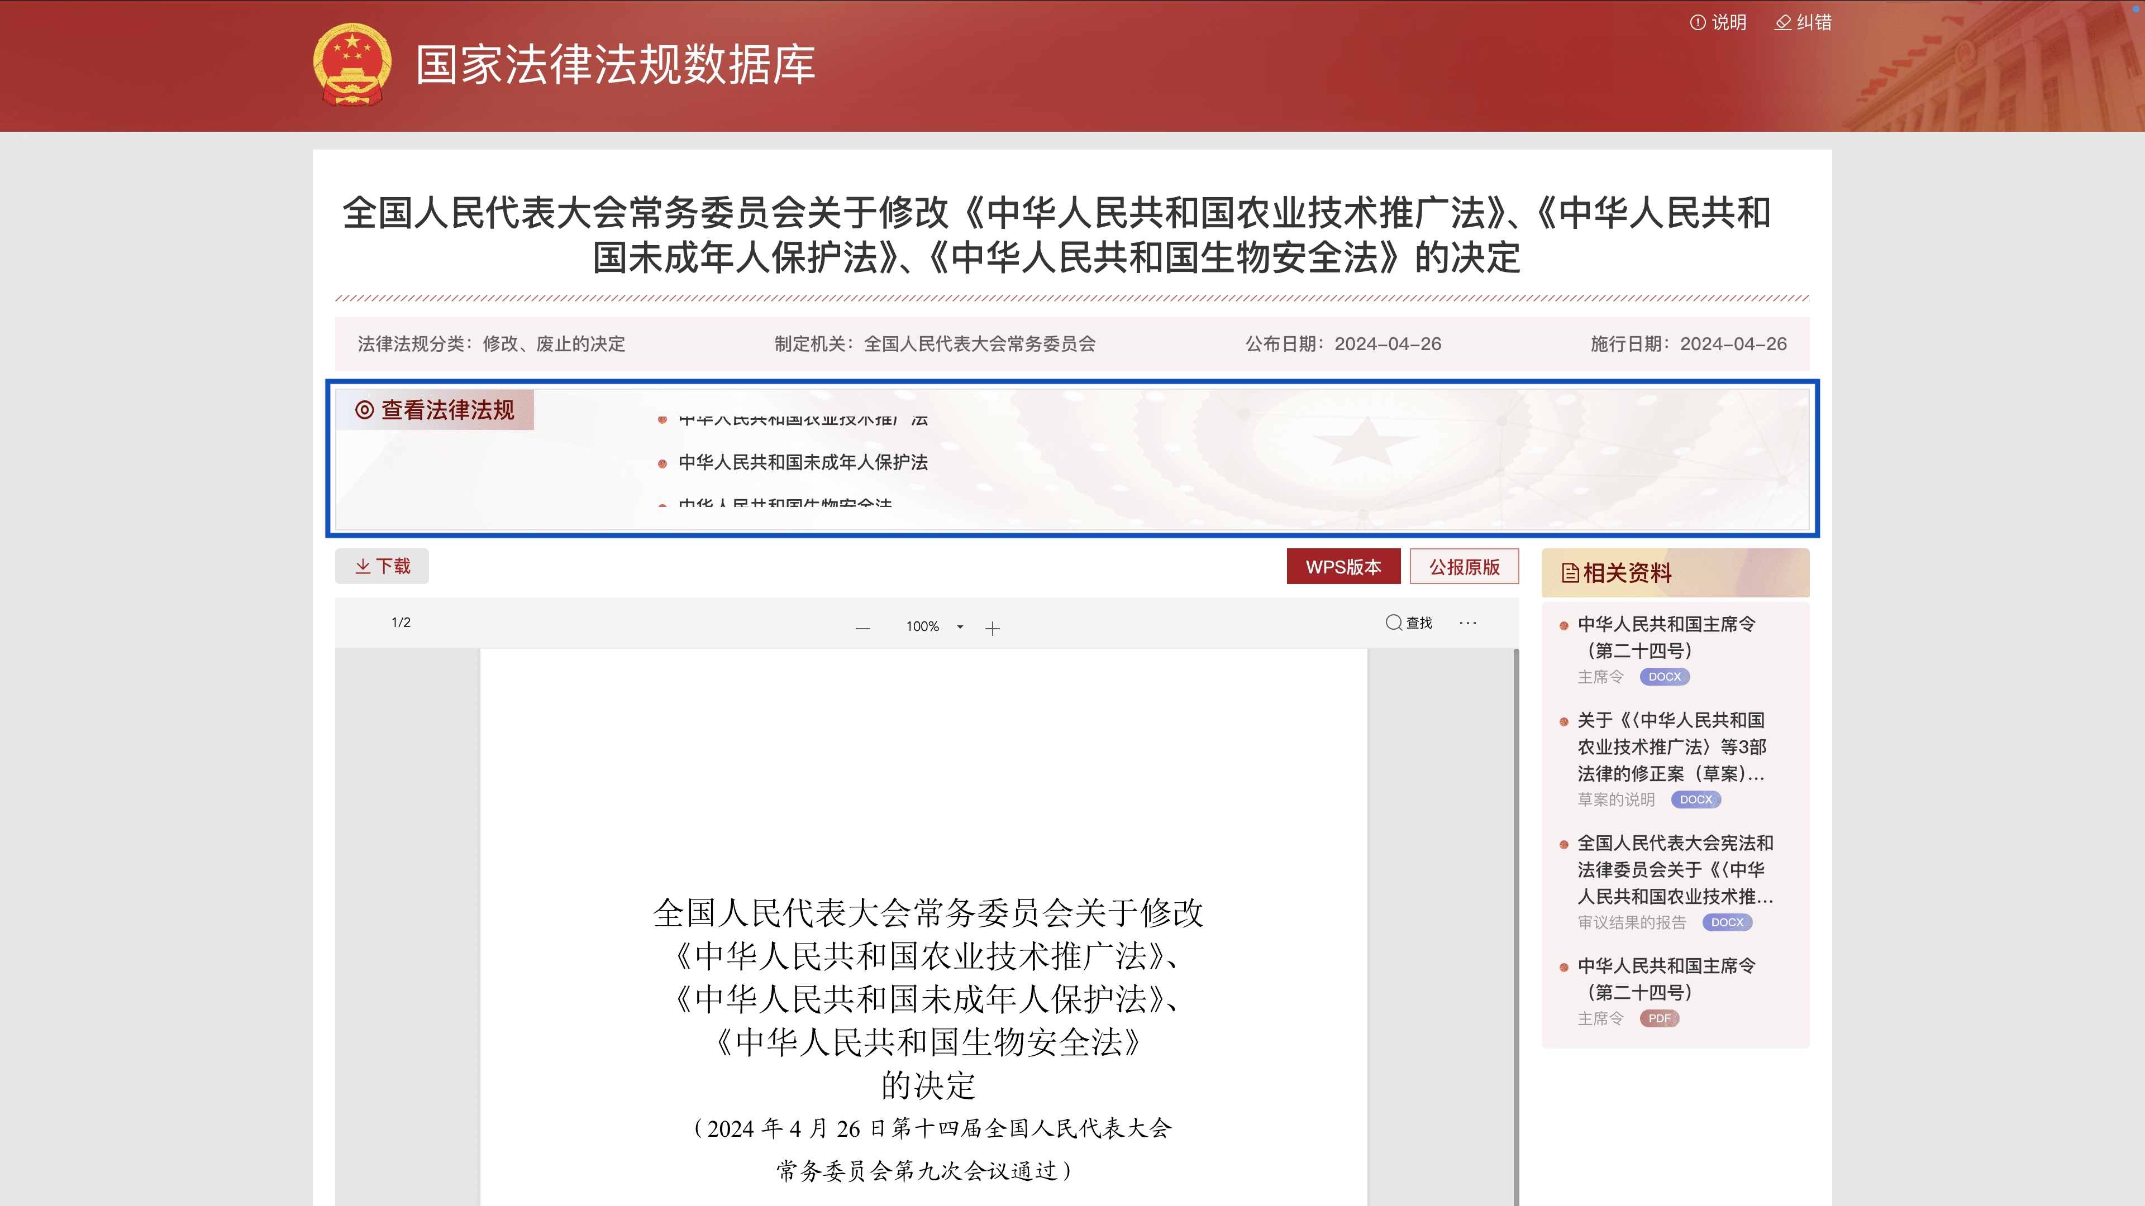2145x1206 pixels.
Task: Click the 1/2 page indicator
Action: [x=401, y=623]
